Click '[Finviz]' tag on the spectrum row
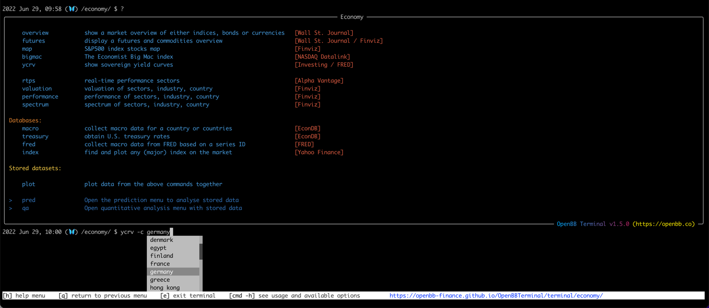709x308 pixels. click(x=308, y=105)
